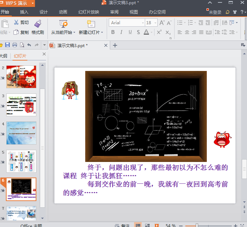Click the Superscript icon
Image resolution: width=247 pixels, height=227 pixels.
click(159, 32)
